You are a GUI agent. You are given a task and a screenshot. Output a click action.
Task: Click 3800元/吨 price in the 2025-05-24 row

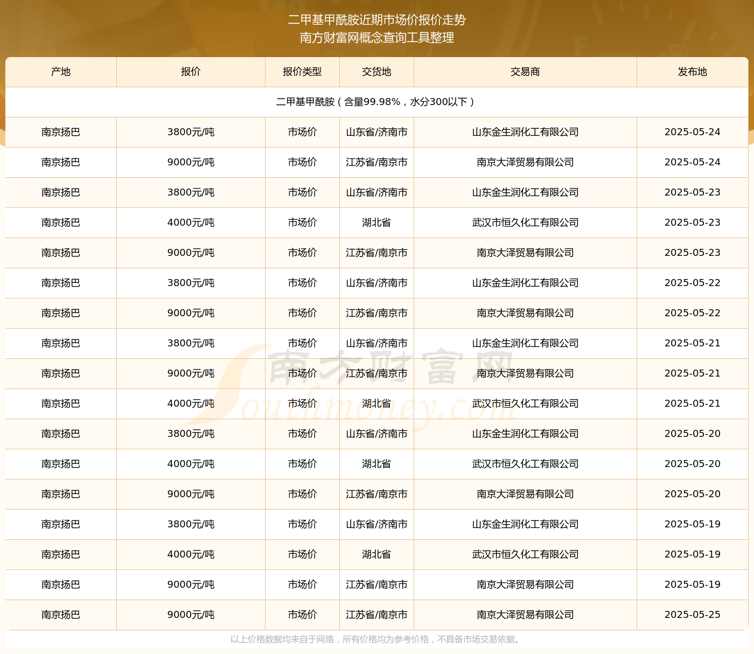point(191,132)
